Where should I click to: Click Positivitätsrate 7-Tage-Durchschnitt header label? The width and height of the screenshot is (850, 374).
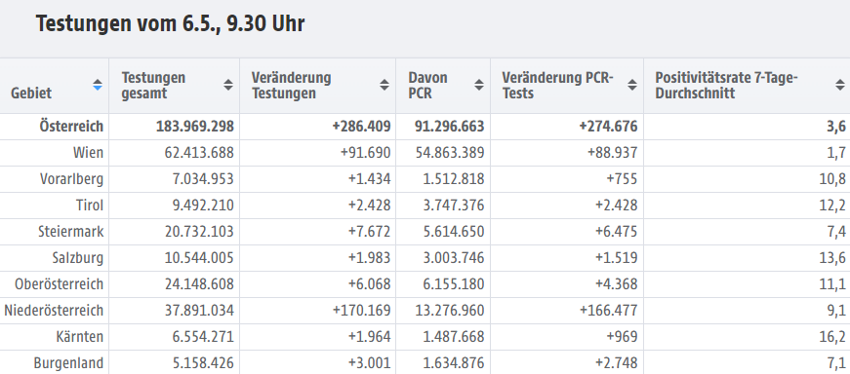click(x=726, y=86)
